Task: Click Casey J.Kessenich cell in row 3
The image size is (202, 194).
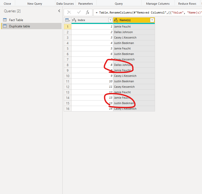Action: click(x=134, y=37)
